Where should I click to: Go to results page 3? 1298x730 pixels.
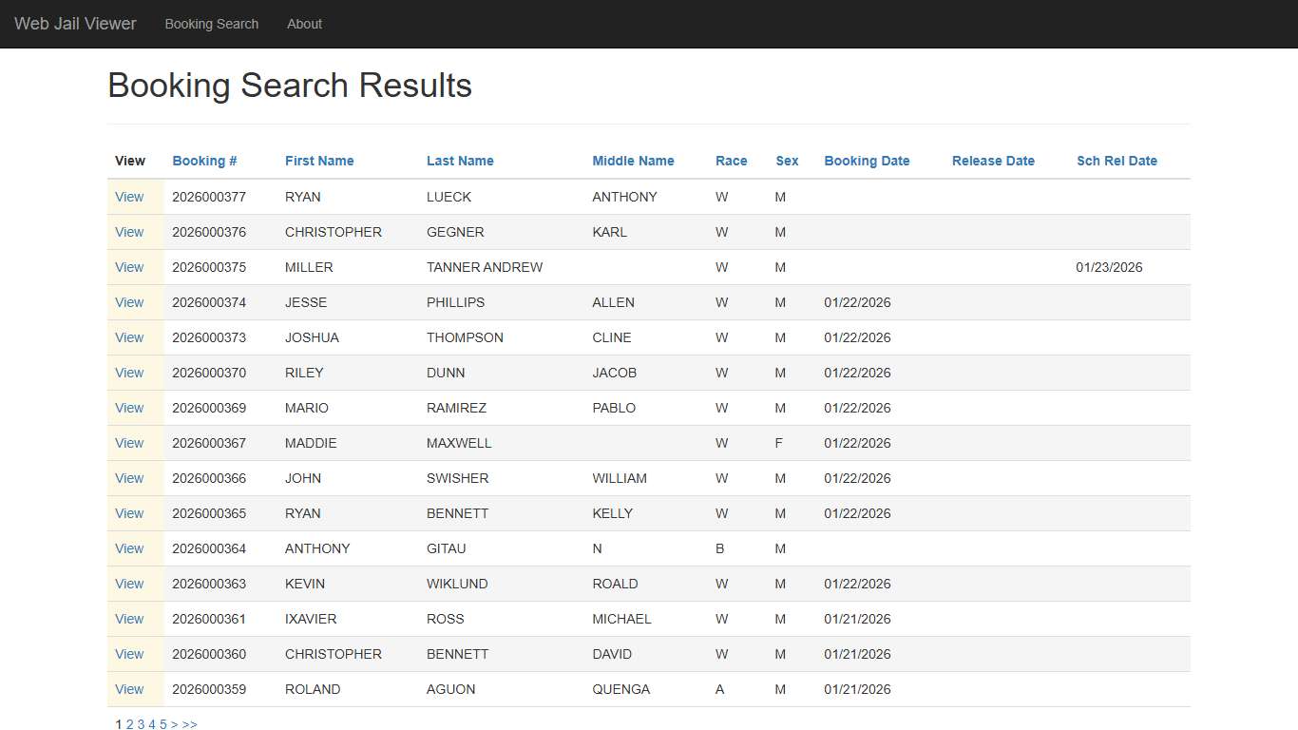[141, 724]
